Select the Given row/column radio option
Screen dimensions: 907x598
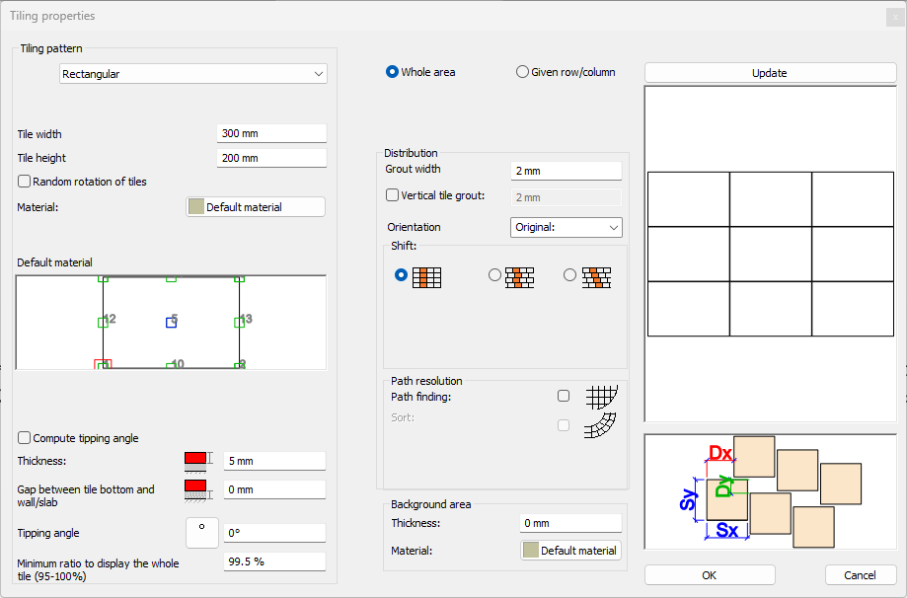(x=522, y=71)
